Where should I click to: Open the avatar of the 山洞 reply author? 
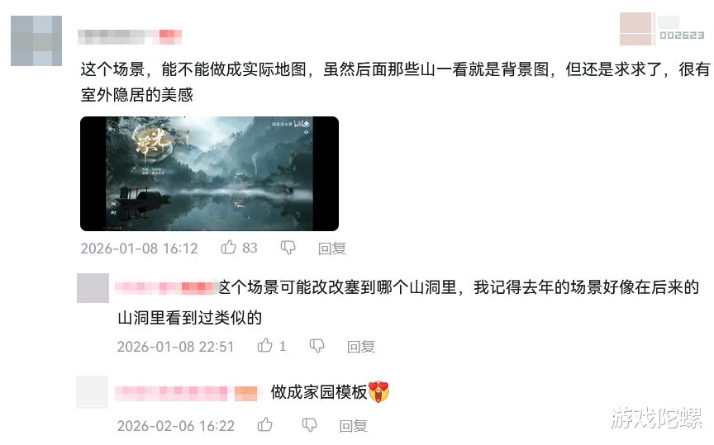pyautogui.click(x=93, y=288)
